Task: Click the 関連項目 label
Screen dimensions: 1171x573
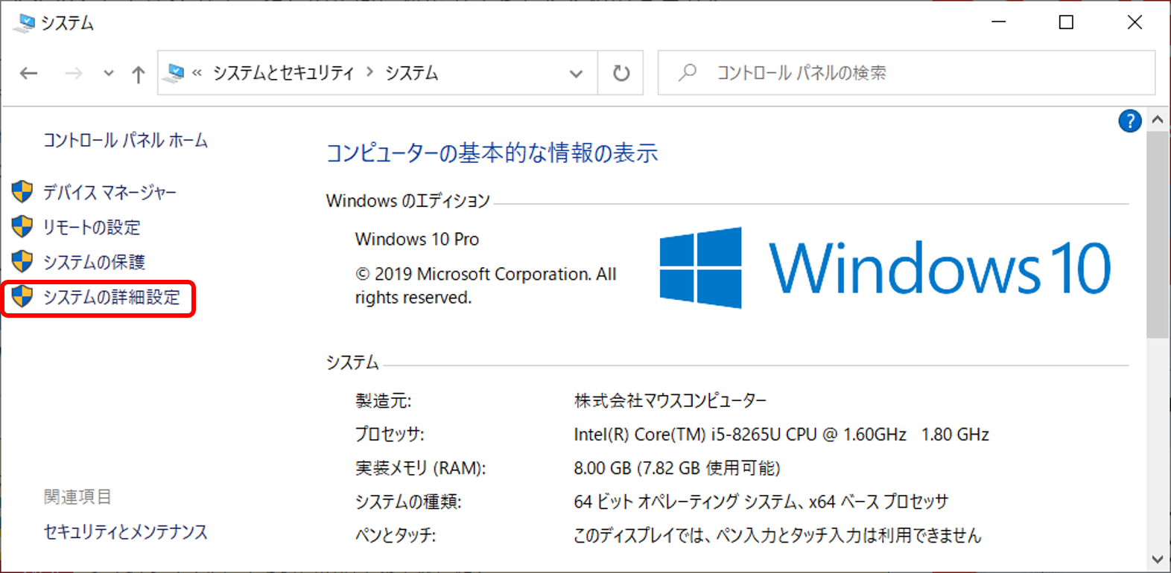Action: 77,496
